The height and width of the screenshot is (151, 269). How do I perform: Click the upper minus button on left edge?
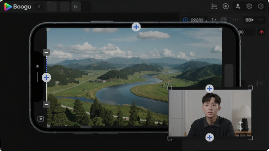(46, 52)
